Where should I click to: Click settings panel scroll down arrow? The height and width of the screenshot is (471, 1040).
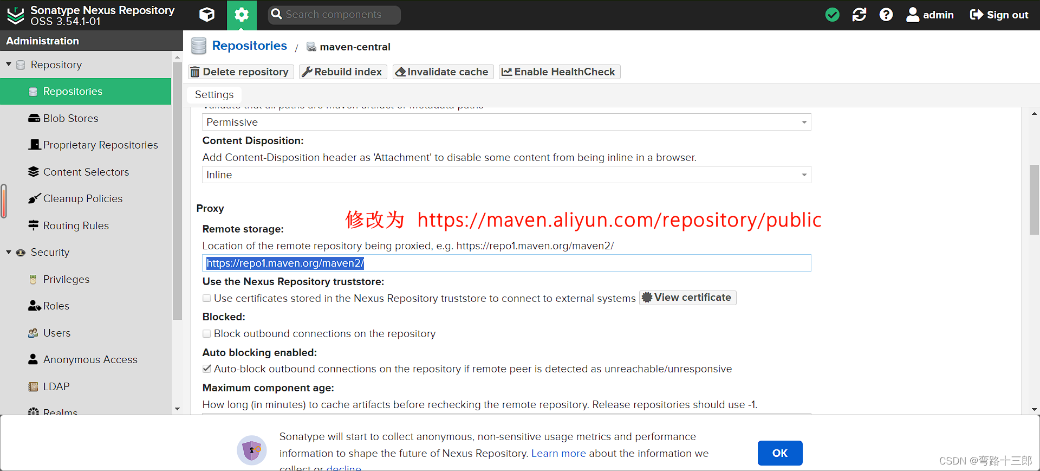[x=1035, y=410]
